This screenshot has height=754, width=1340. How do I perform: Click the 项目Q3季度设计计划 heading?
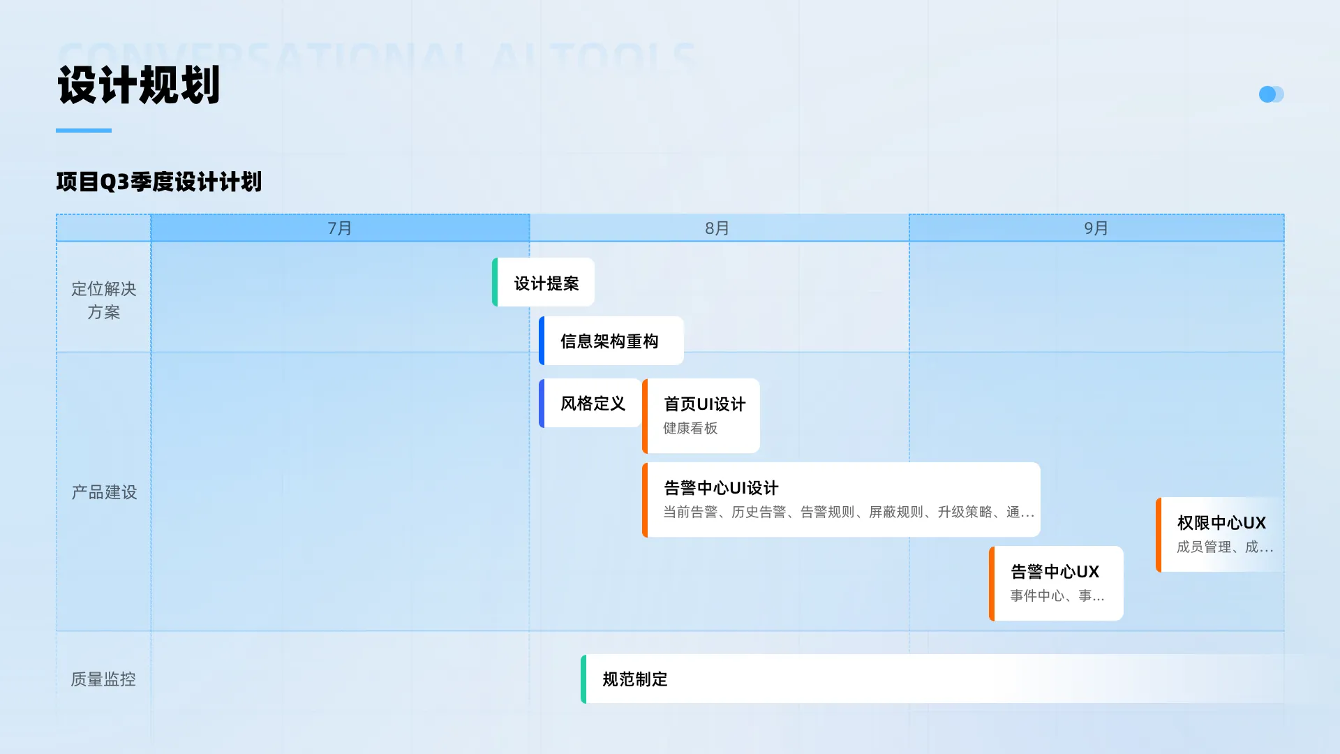158,182
